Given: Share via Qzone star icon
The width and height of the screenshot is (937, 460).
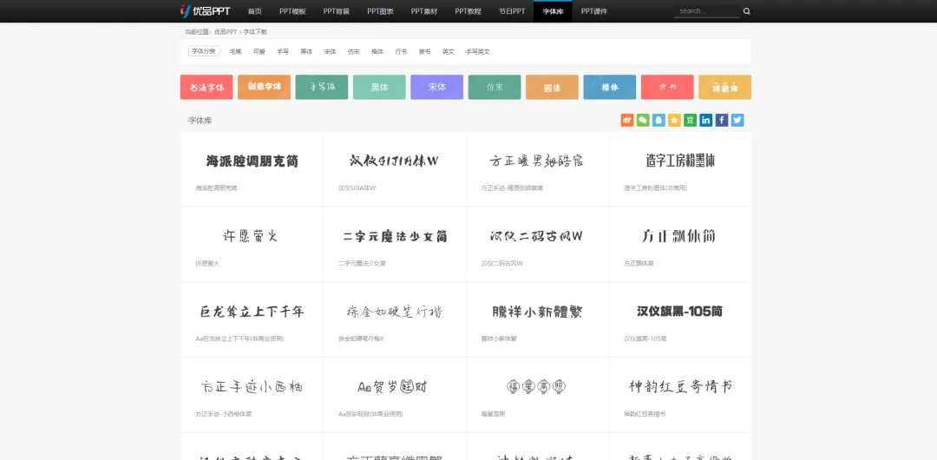Looking at the screenshot, I should tap(674, 121).
